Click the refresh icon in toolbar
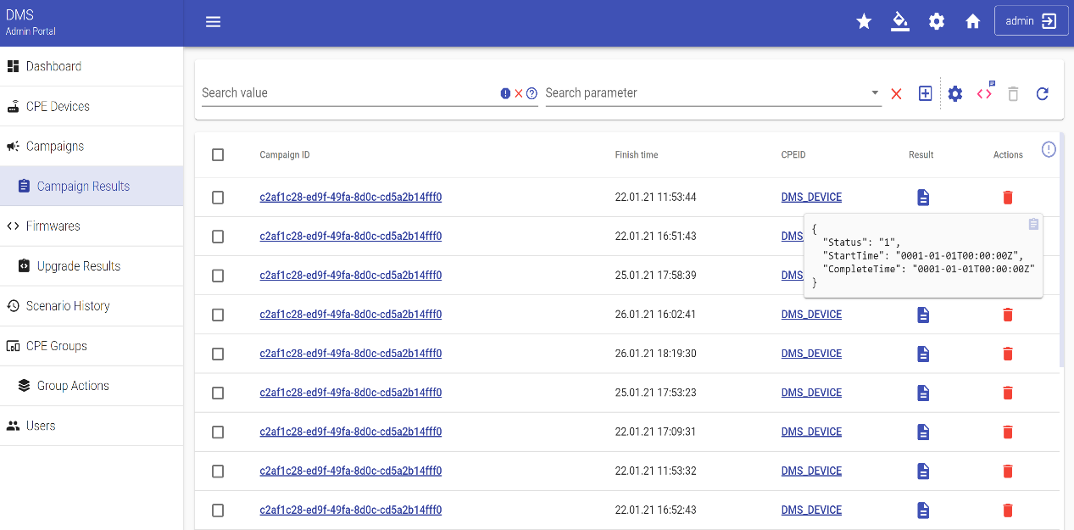 pos(1043,94)
